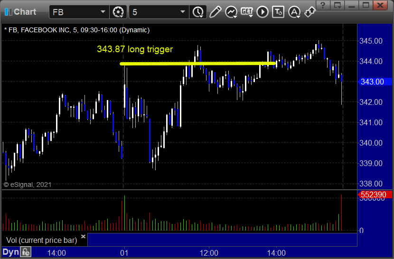
Task: Click the Dyn scaling button
Action: [11, 252]
